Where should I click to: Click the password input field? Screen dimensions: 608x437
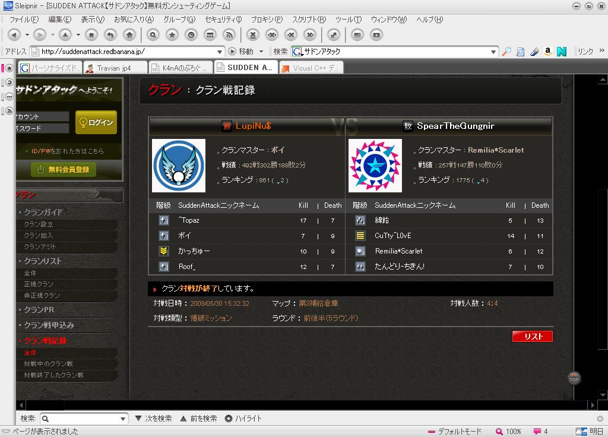coord(42,128)
